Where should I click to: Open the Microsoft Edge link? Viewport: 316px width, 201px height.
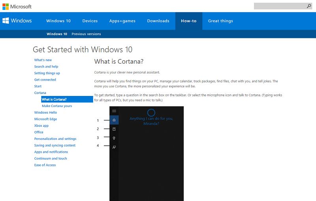point(45,119)
